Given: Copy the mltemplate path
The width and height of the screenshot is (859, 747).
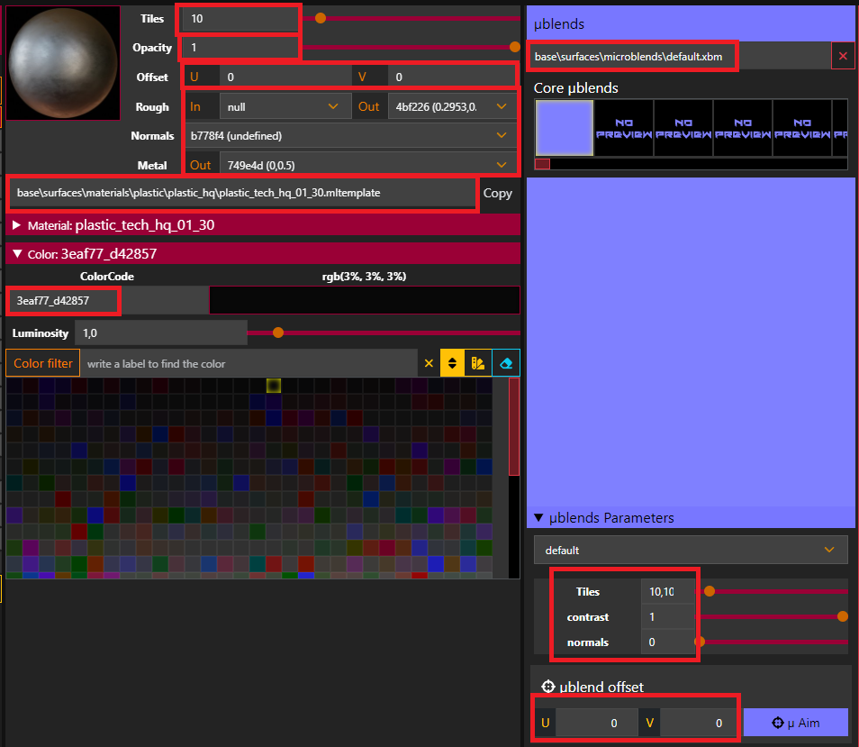Looking at the screenshot, I should click(x=497, y=193).
